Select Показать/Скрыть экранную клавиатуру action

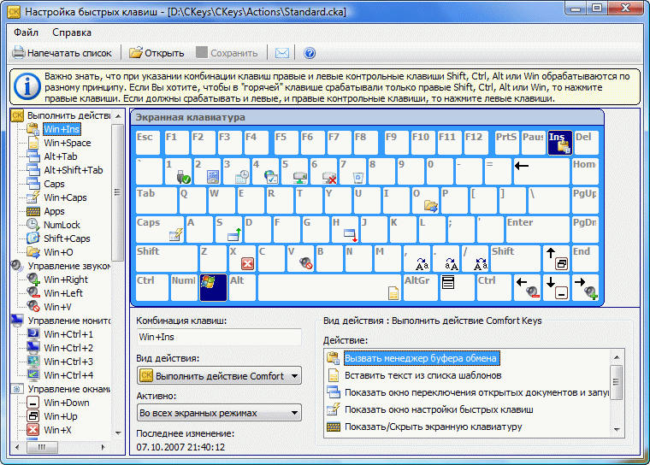pos(434,427)
